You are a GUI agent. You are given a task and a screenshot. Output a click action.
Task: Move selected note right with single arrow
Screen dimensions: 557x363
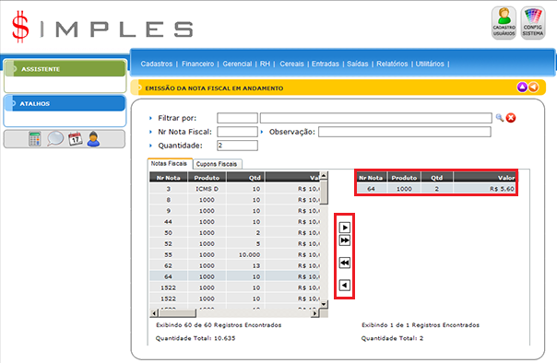point(345,228)
